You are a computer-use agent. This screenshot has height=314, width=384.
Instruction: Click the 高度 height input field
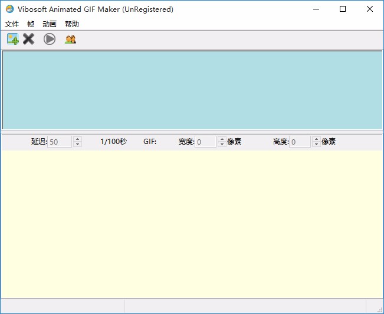click(x=300, y=142)
